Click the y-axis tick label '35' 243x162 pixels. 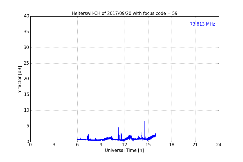tap(26, 32)
